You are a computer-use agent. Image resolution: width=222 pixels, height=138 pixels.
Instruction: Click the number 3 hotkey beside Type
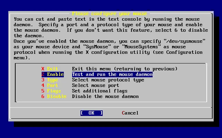[x=43, y=80]
